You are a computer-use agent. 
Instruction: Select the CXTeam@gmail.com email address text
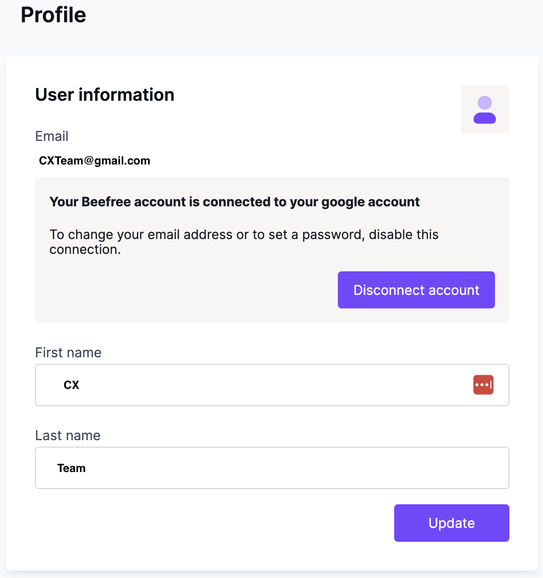tap(94, 161)
